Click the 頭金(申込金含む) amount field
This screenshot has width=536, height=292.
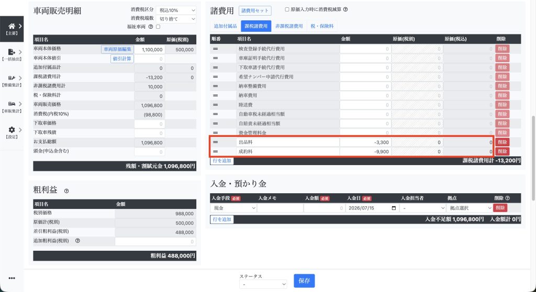(x=149, y=152)
